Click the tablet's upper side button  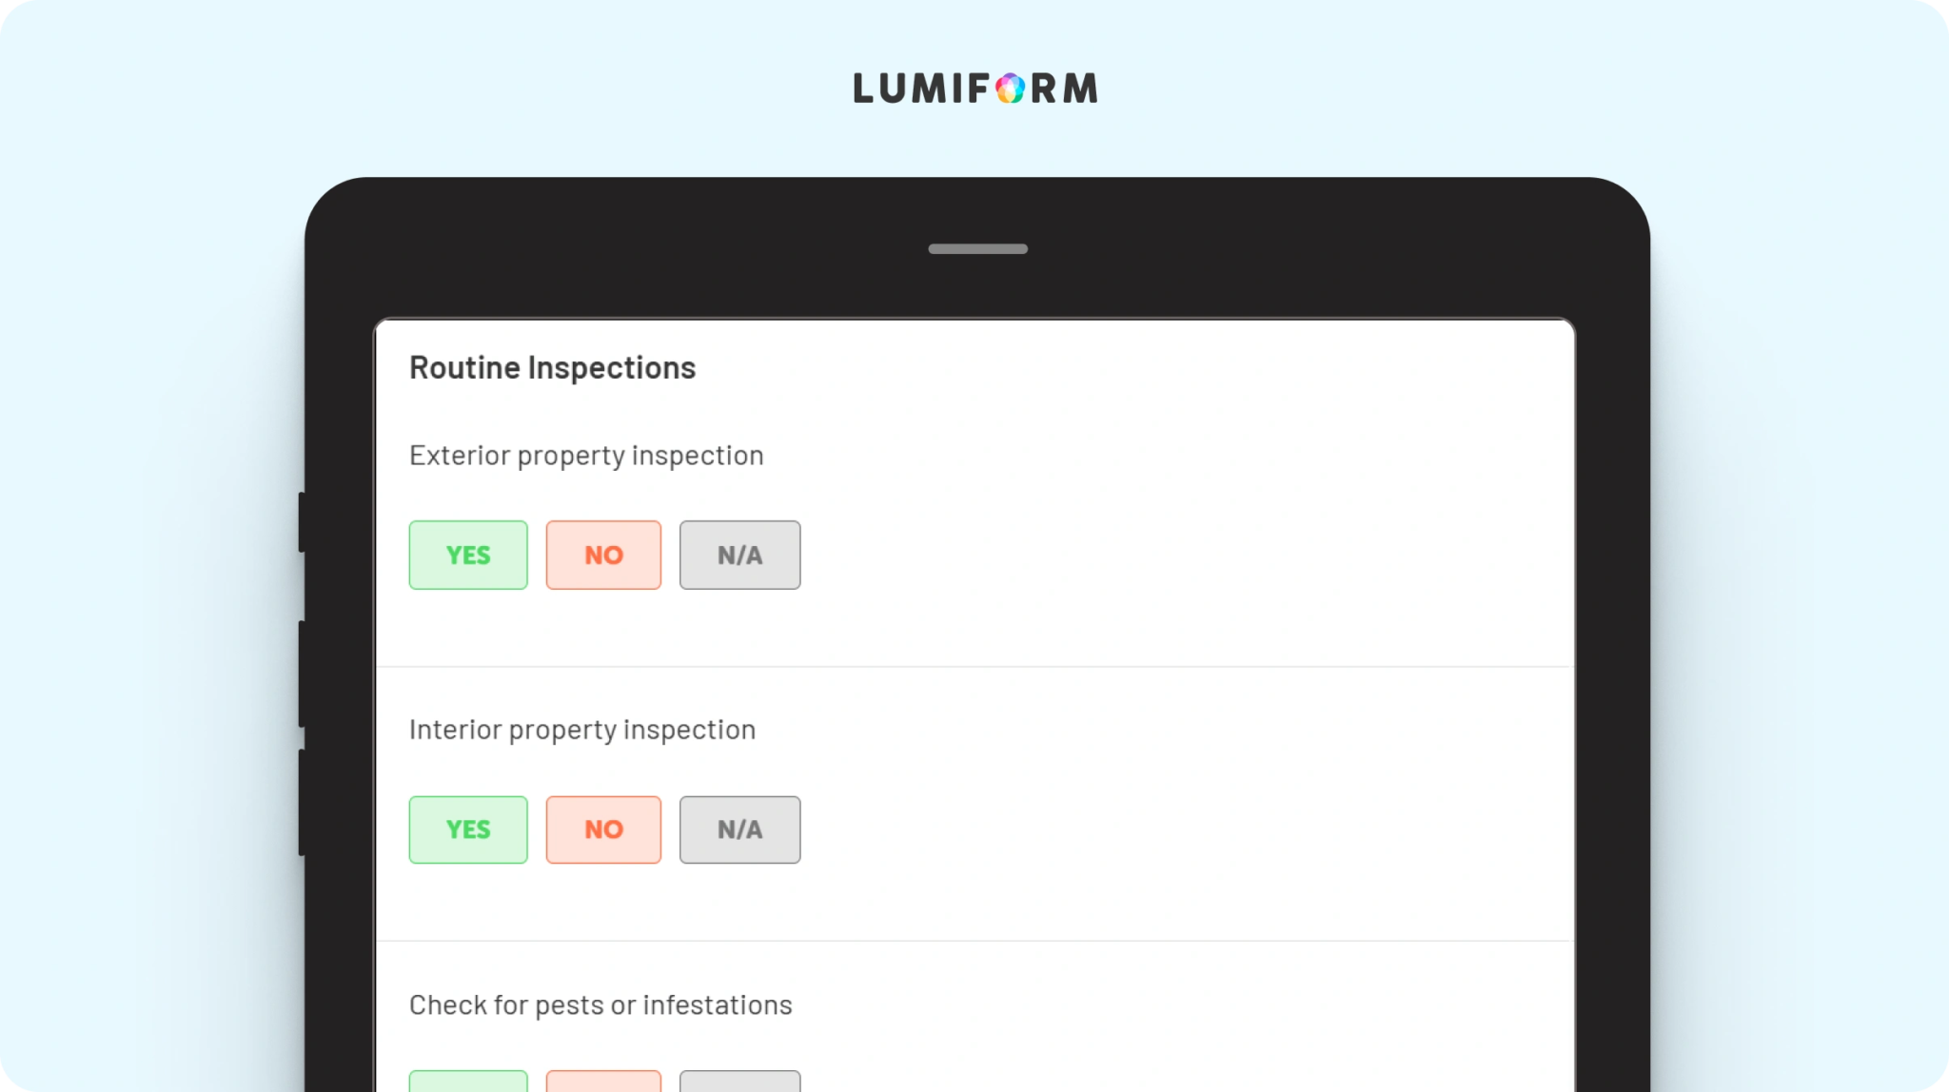click(302, 522)
